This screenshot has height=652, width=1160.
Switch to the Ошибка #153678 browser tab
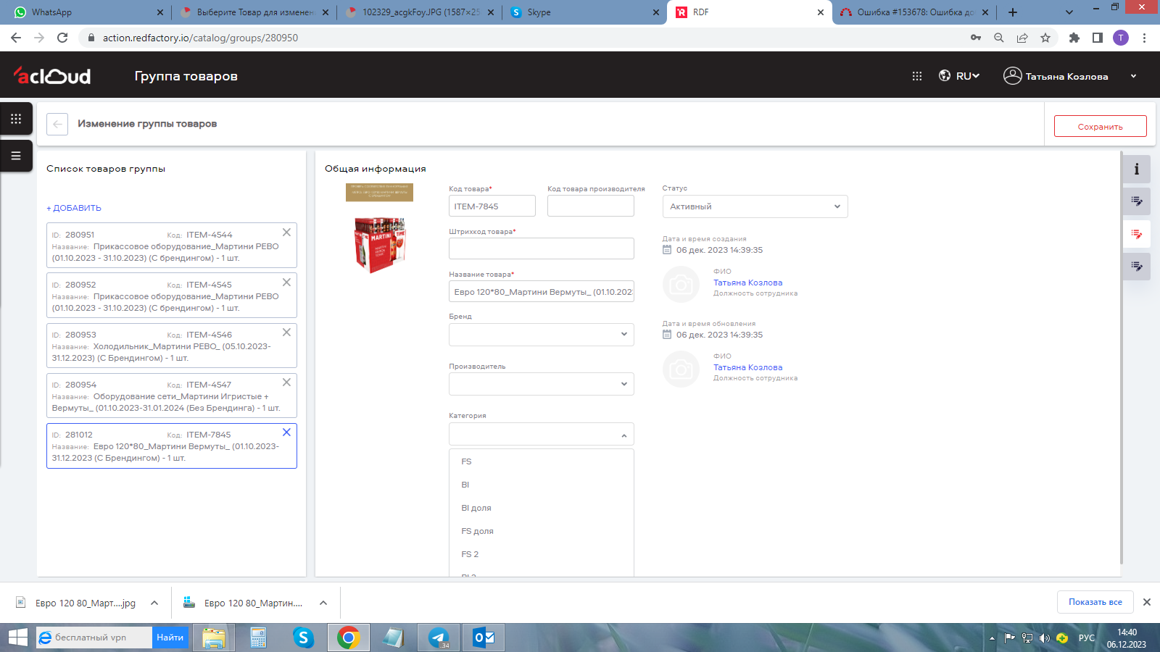pyautogui.click(x=913, y=12)
